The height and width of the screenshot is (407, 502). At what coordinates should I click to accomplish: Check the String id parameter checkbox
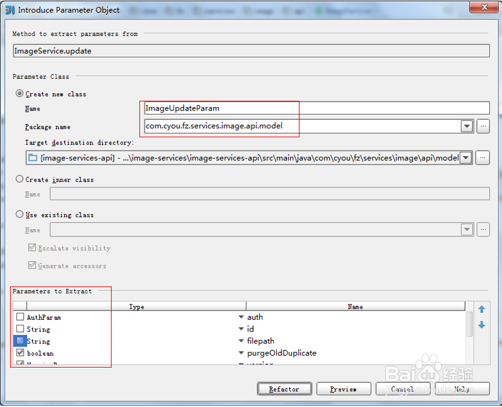20,328
